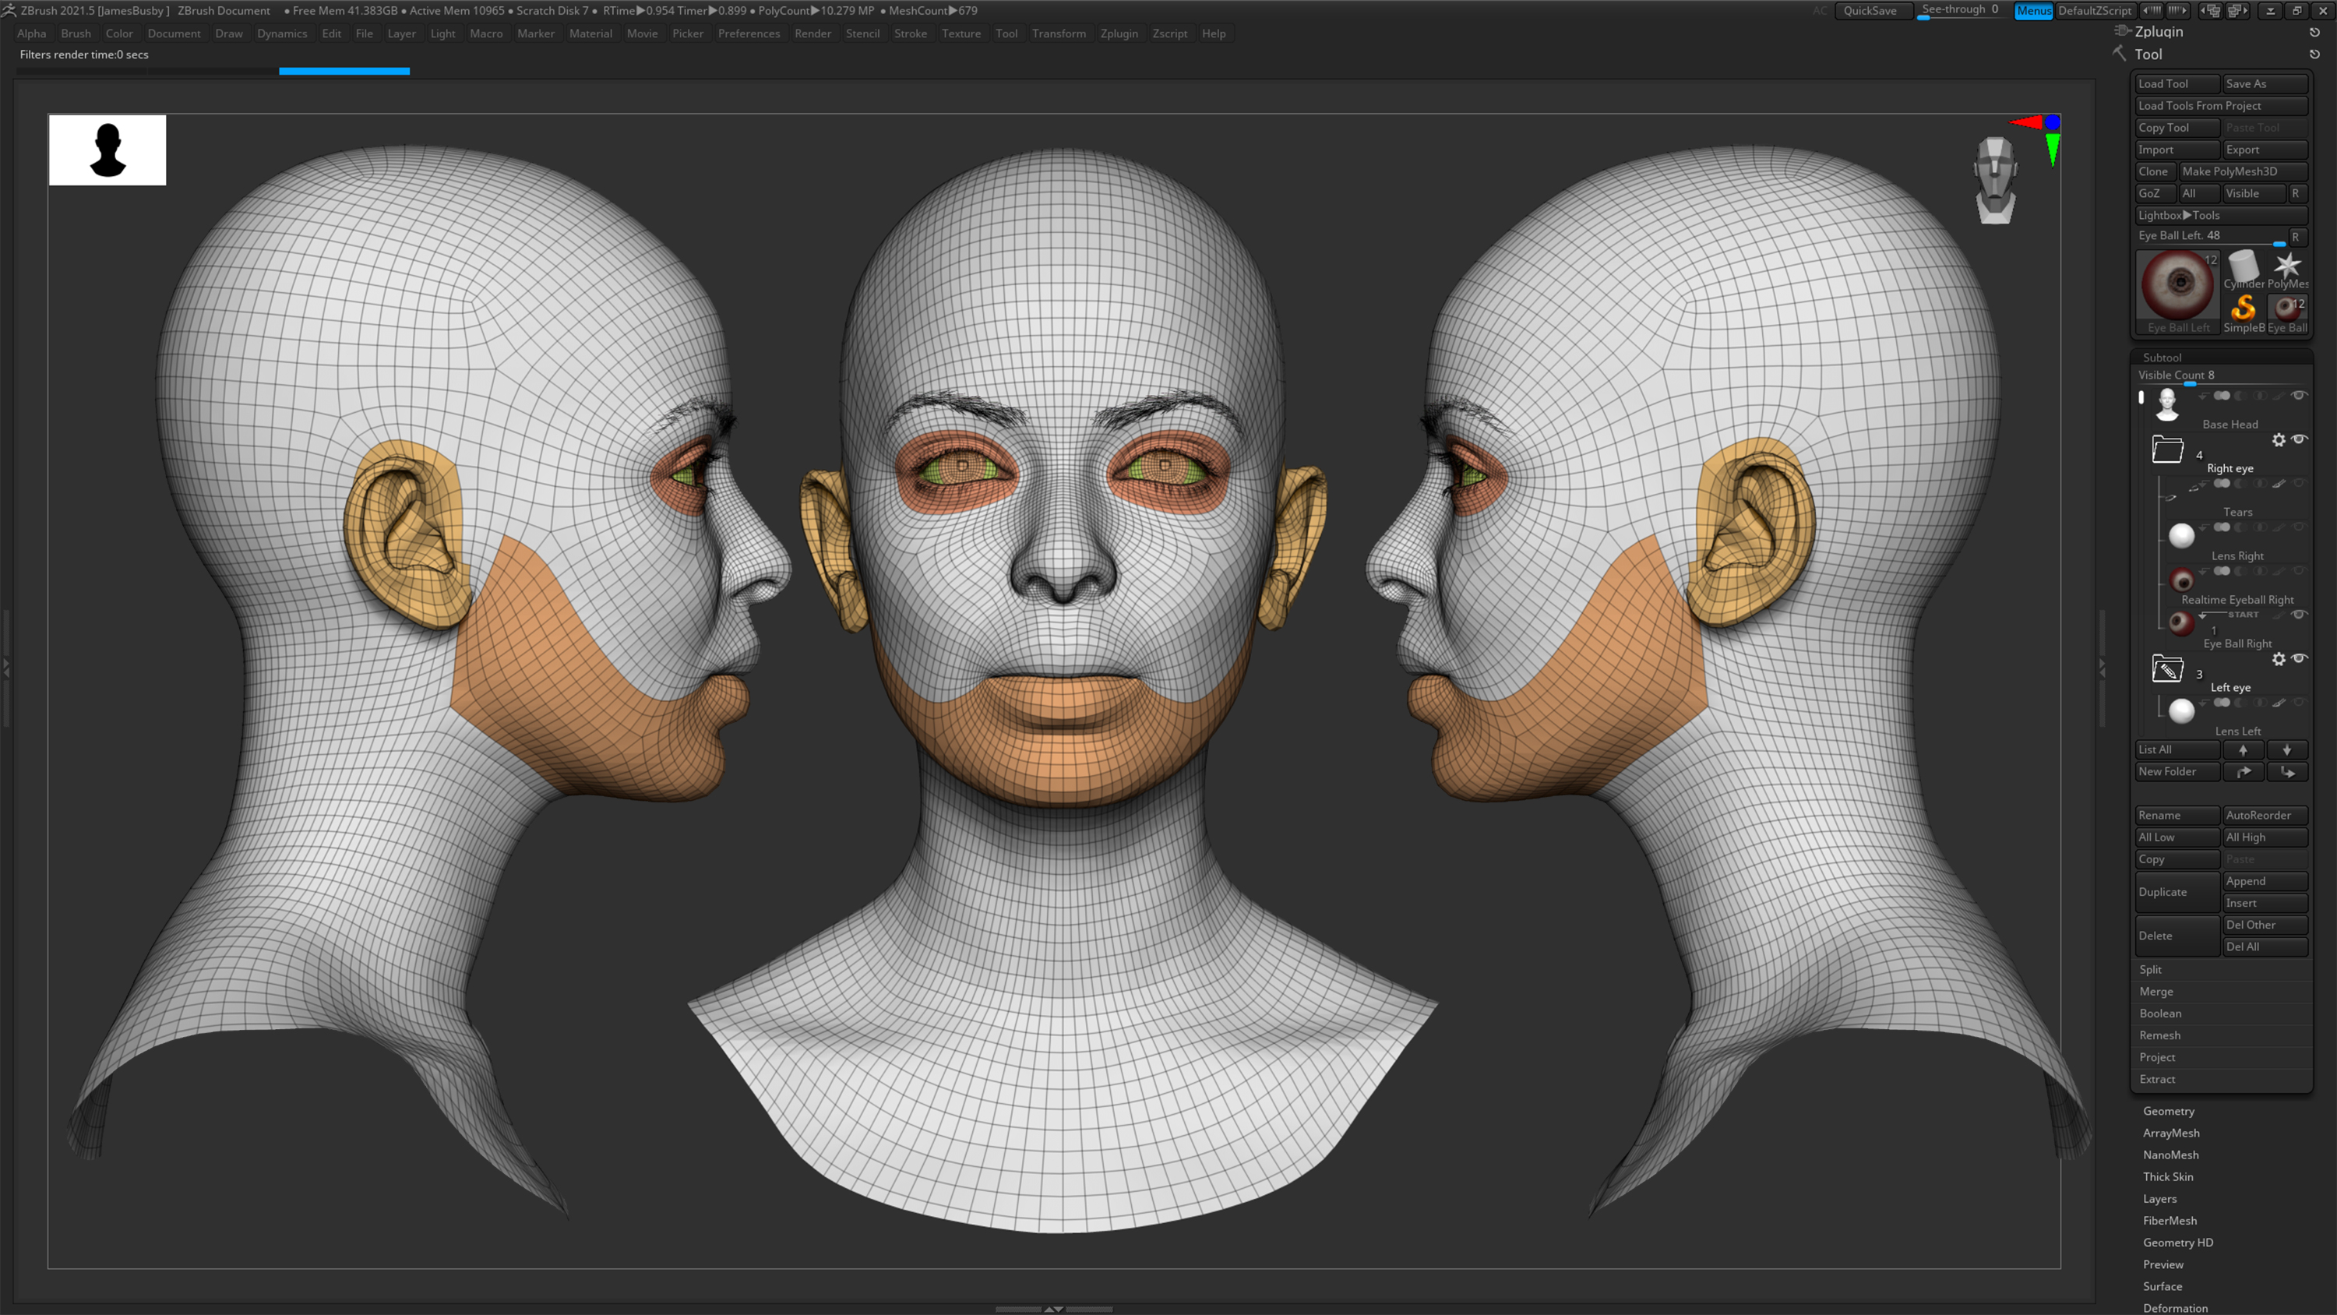Viewport: 2337px width, 1315px height.
Task: Open the Zplugin menu
Action: point(1119,33)
